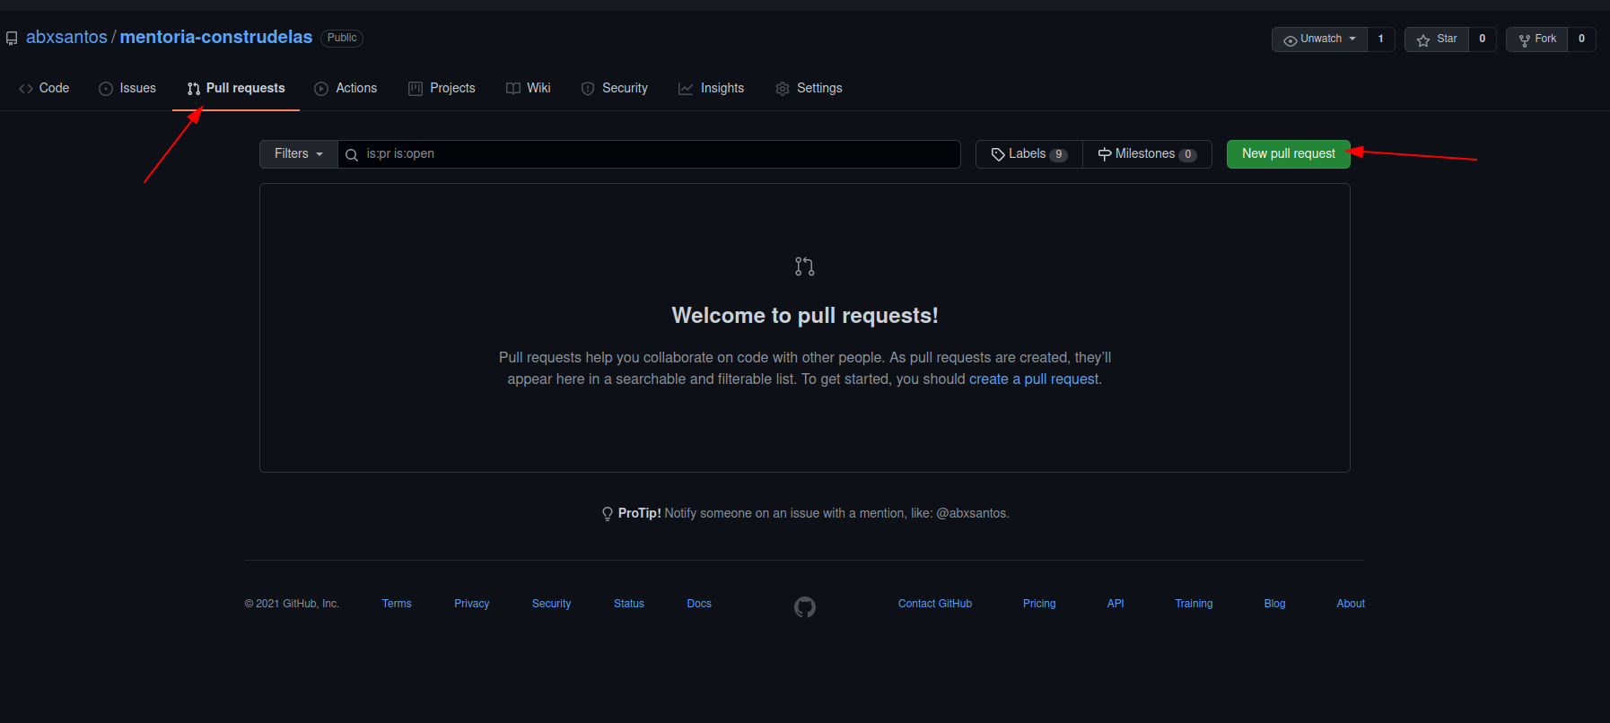The height and width of the screenshot is (723, 1610).
Task: Open the Docs footer link
Action: coord(699,604)
